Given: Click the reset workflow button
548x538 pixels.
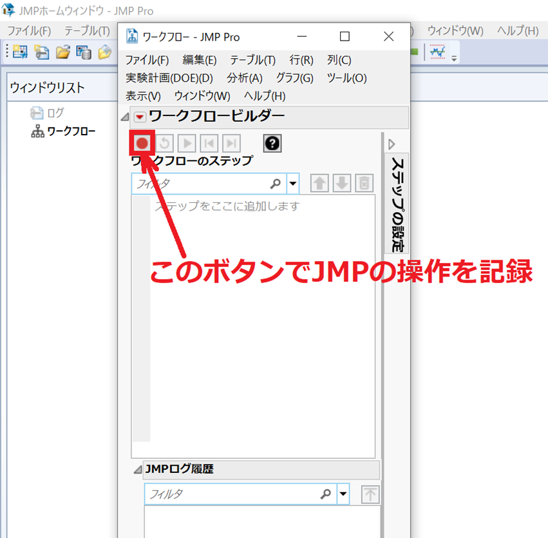Looking at the screenshot, I should (165, 143).
